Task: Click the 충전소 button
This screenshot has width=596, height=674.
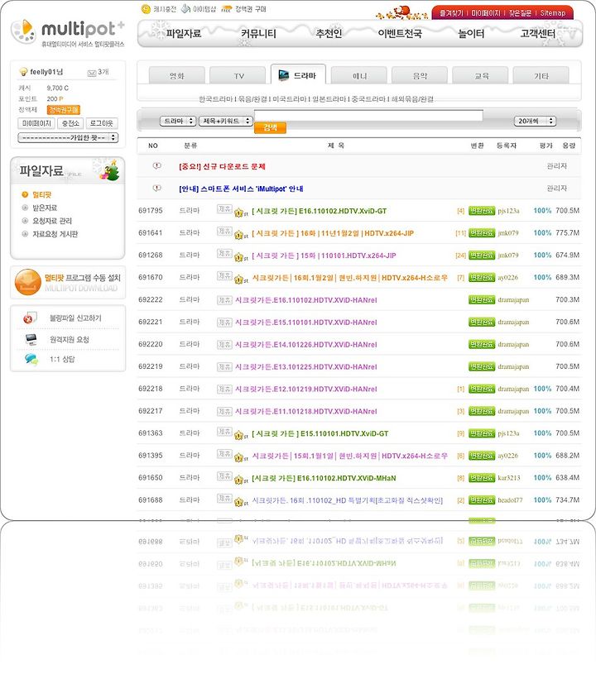Action: (70, 123)
